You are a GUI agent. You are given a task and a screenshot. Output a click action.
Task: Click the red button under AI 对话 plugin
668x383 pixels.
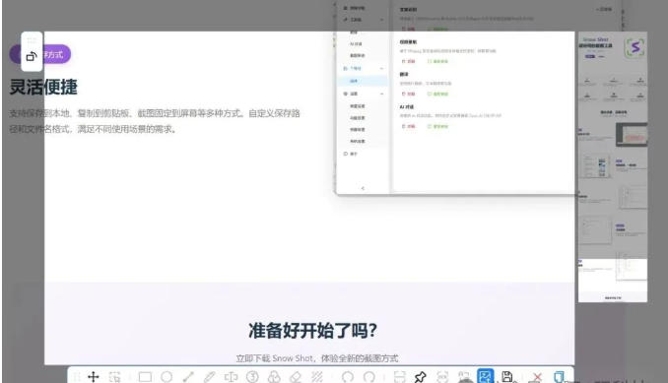pyautogui.click(x=408, y=126)
